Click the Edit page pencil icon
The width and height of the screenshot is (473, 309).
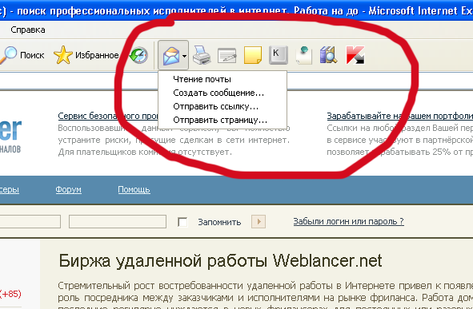[x=226, y=55]
